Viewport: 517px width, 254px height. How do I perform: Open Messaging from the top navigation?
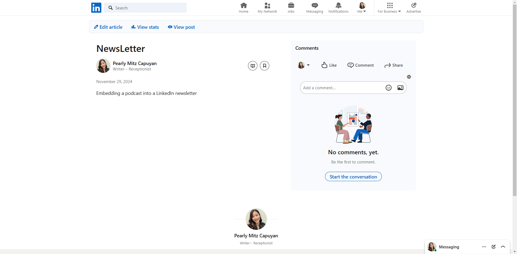[315, 8]
